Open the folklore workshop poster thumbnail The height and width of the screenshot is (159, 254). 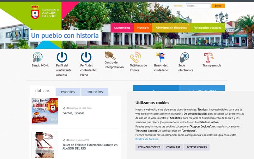coord(45,145)
